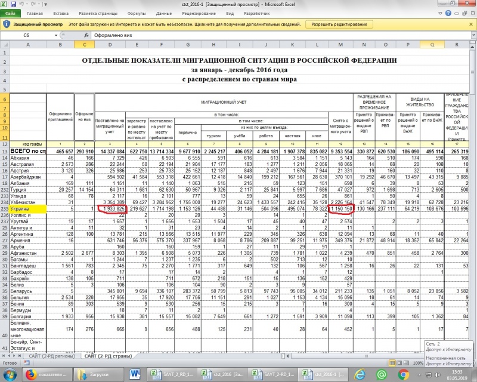The height and width of the screenshot is (382, 477).
Task: Click the volume speaker tray icon
Action: pyautogui.click(x=438, y=375)
